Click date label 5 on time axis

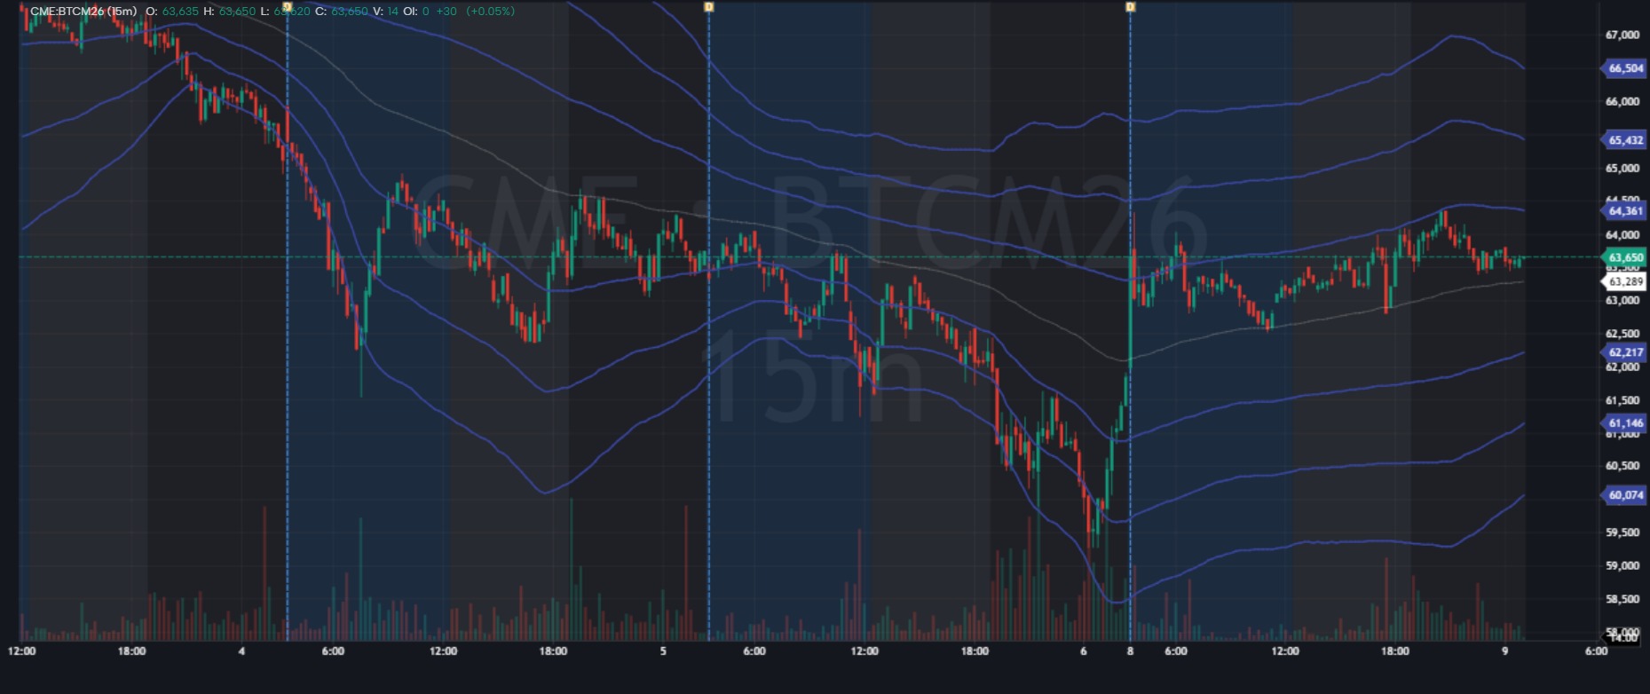point(663,651)
